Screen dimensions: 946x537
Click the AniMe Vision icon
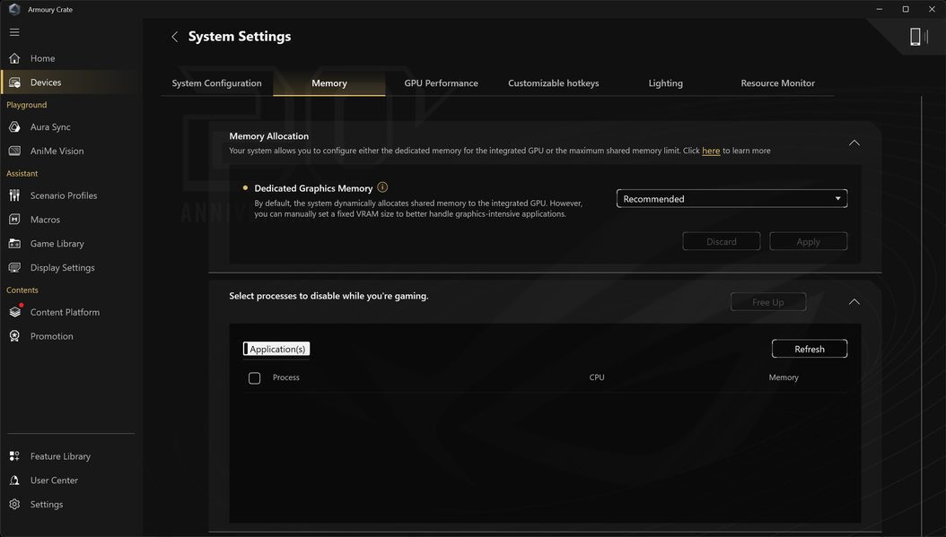click(14, 152)
